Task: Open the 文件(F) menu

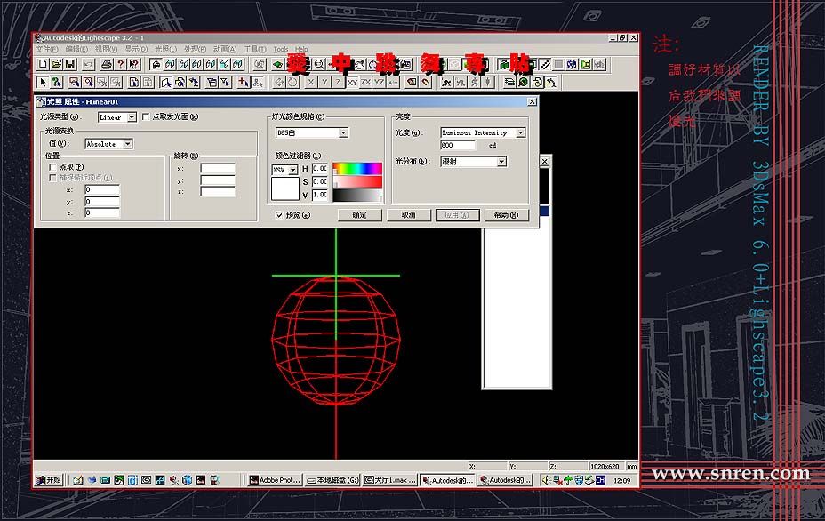Action: click(47, 49)
